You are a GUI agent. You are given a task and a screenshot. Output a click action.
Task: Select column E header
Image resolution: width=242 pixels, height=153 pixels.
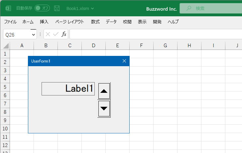pos(118,46)
